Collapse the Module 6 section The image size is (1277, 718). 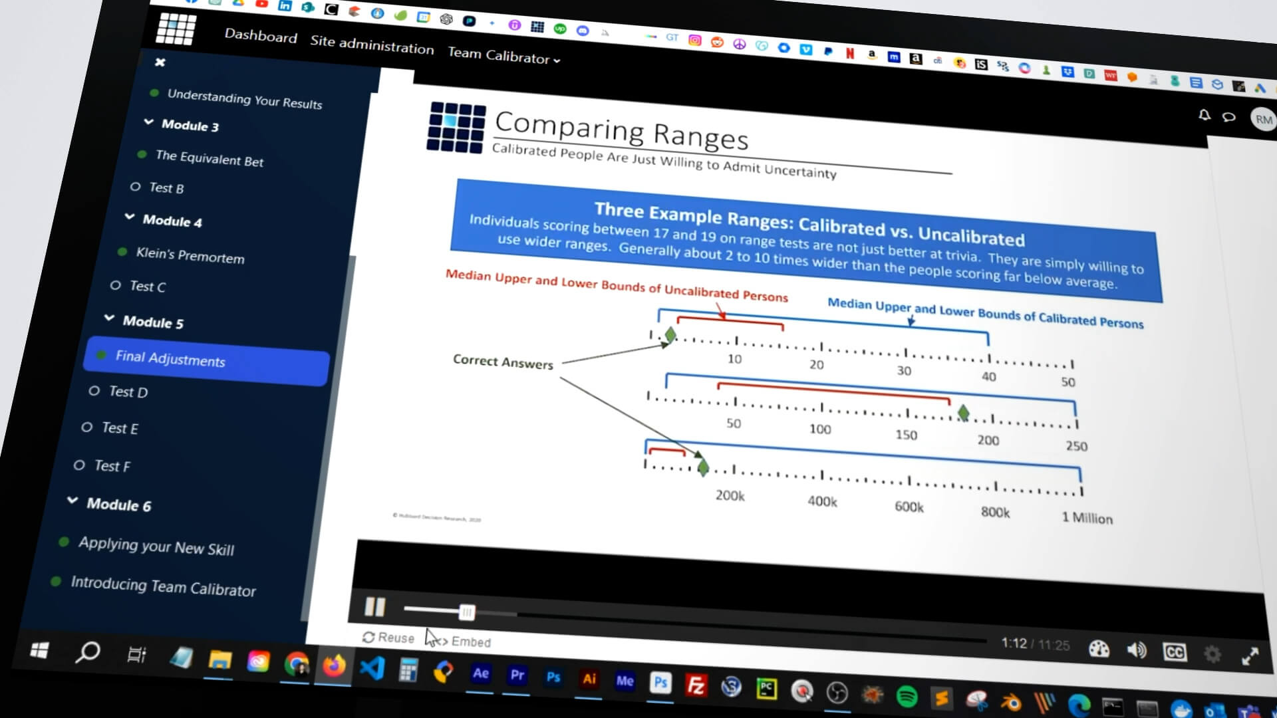tap(72, 501)
